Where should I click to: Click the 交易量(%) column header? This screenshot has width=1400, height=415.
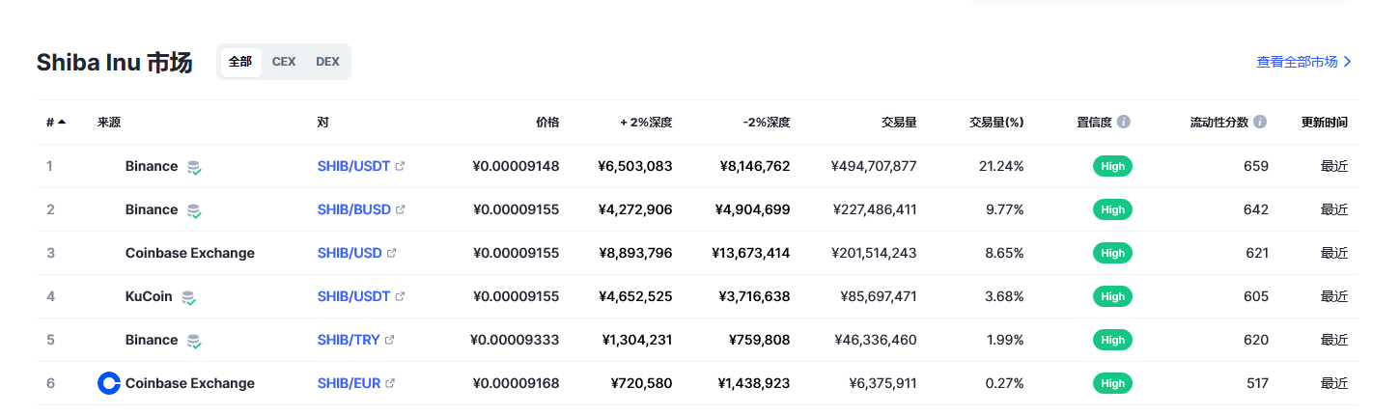pyautogui.click(x=996, y=123)
